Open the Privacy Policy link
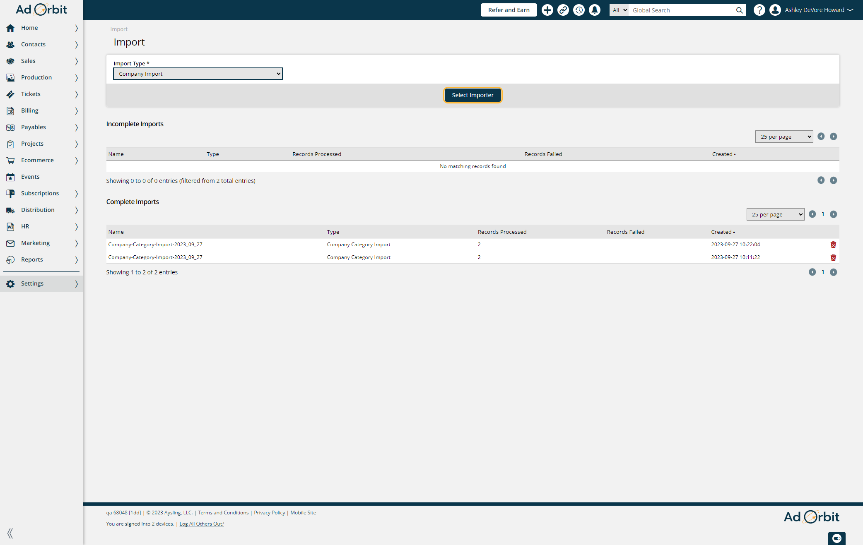Screen dimensions: 863x545 point(269,513)
